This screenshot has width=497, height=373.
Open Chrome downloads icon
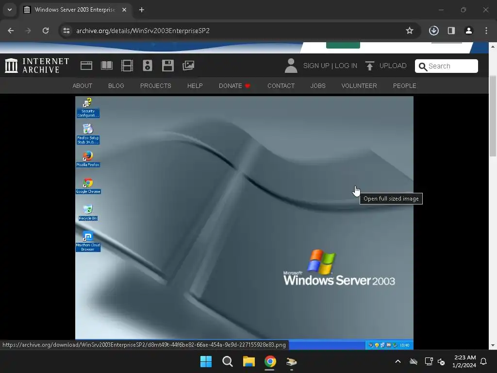point(433,31)
